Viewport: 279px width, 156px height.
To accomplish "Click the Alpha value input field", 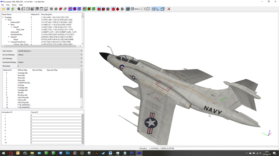I will [x=141, y=9].
